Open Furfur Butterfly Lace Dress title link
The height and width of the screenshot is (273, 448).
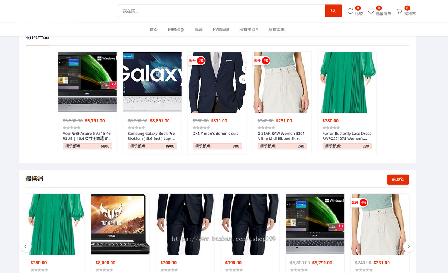347,136
